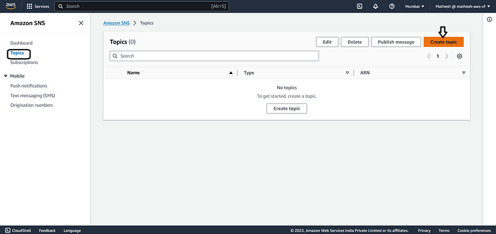This screenshot has height=234, width=496.
Task: Select Topics in sidebar
Action: point(17,53)
